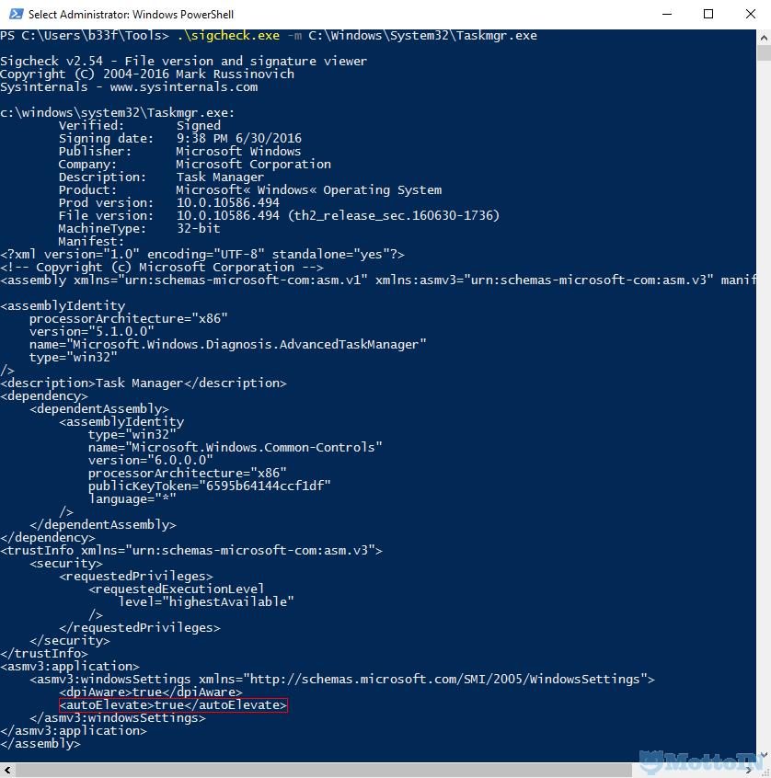Maximize the PowerShell window
This screenshot has width=771, height=778.
click(708, 14)
